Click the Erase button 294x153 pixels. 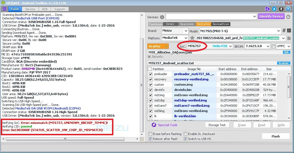pyautogui.click(x=242, y=125)
